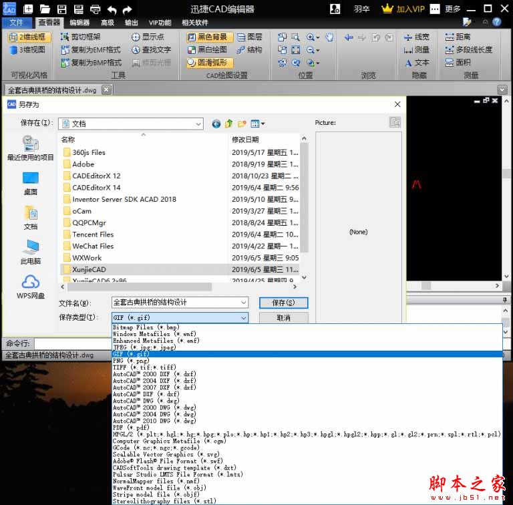Expand the 保存在 location combo box
This screenshot has width=513, height=505.
198,124
